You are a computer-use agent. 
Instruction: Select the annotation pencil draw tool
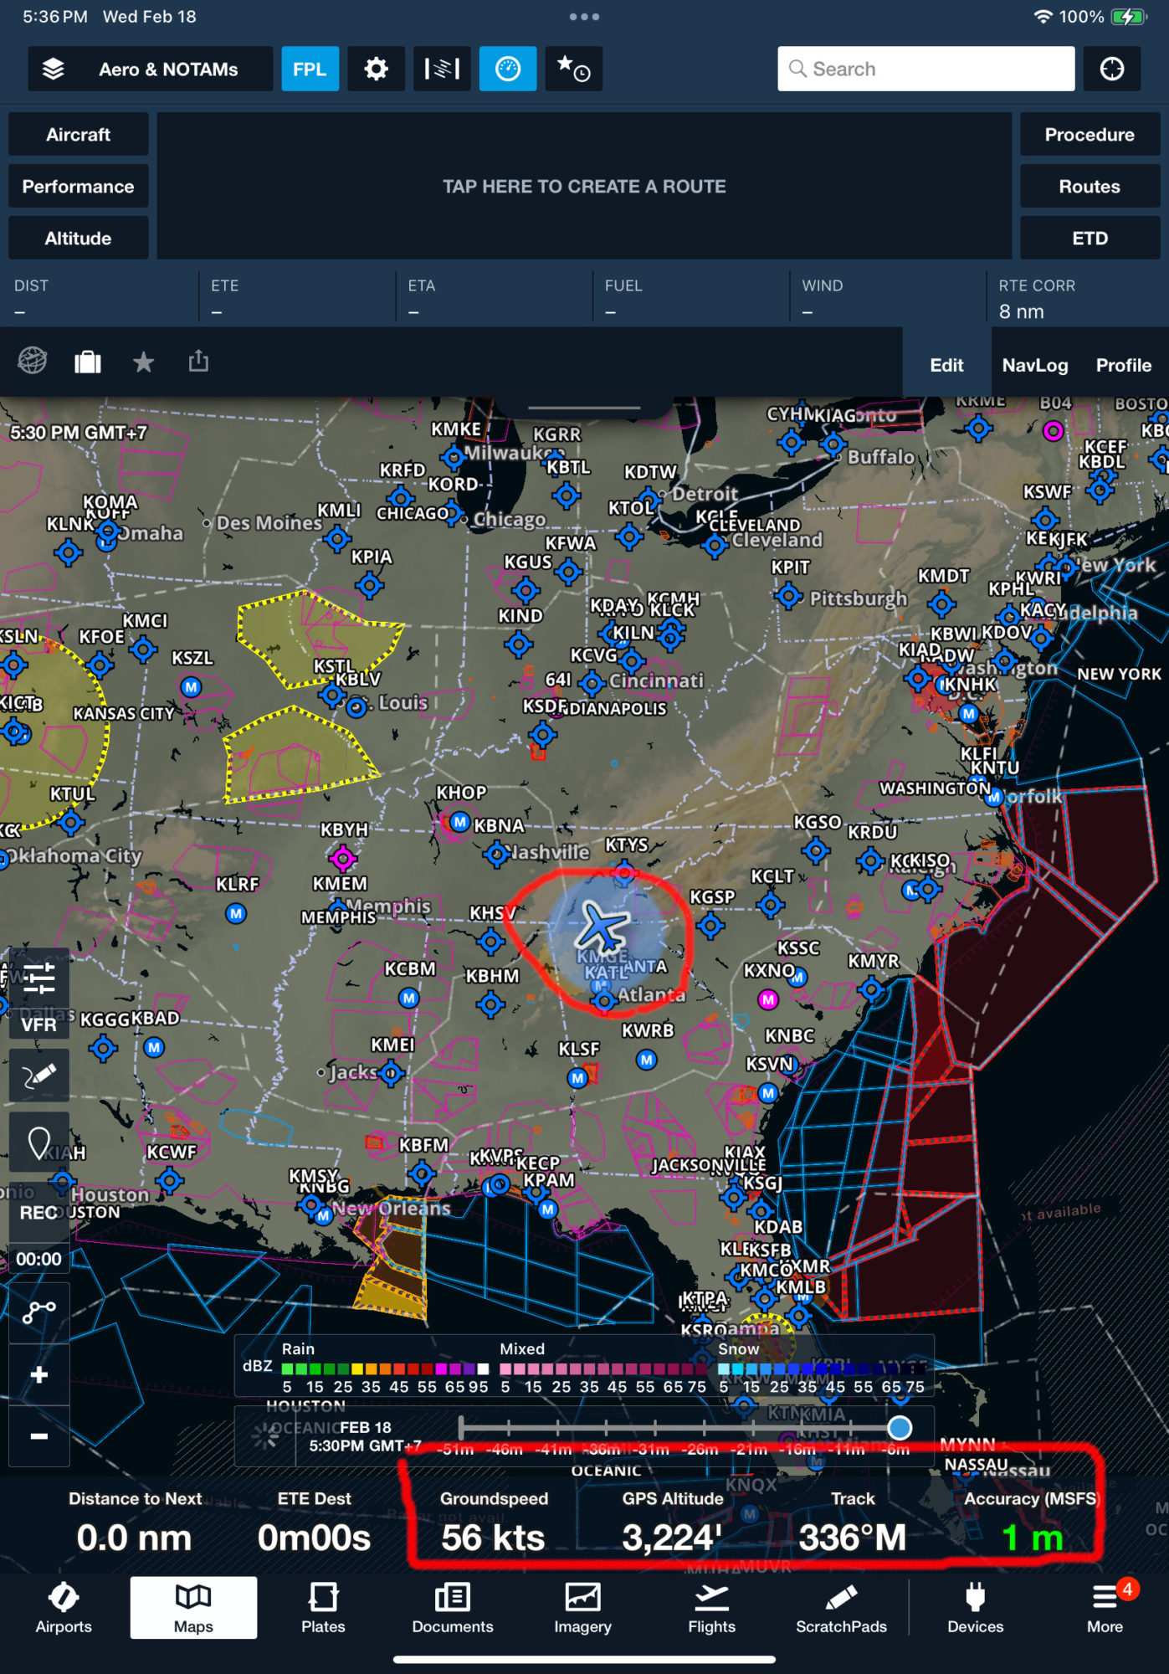click(x=39, y=1076)
